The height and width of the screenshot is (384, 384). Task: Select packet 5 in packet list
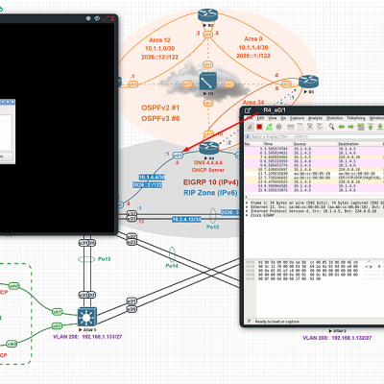pyautogui.click(x=314, y=149)
